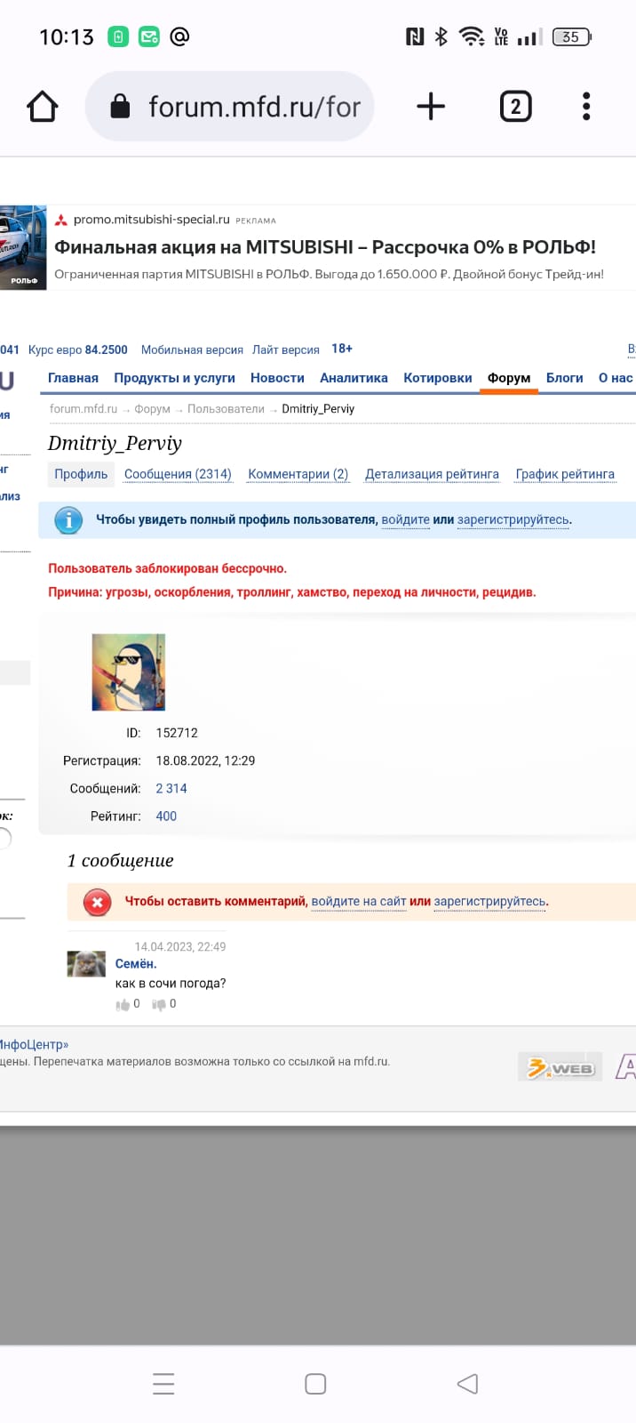This screenshot has height=1423, width=636.
Task: Click the commenter name Семён
Action: (135, 964)
